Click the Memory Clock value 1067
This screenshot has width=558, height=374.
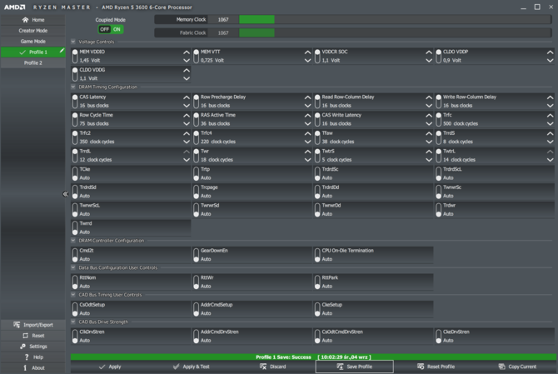223,19
